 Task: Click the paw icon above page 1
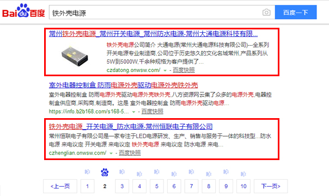87,171
